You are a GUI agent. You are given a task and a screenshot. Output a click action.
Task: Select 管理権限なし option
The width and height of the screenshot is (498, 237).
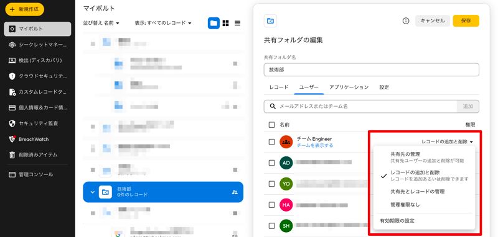point(424,205)
